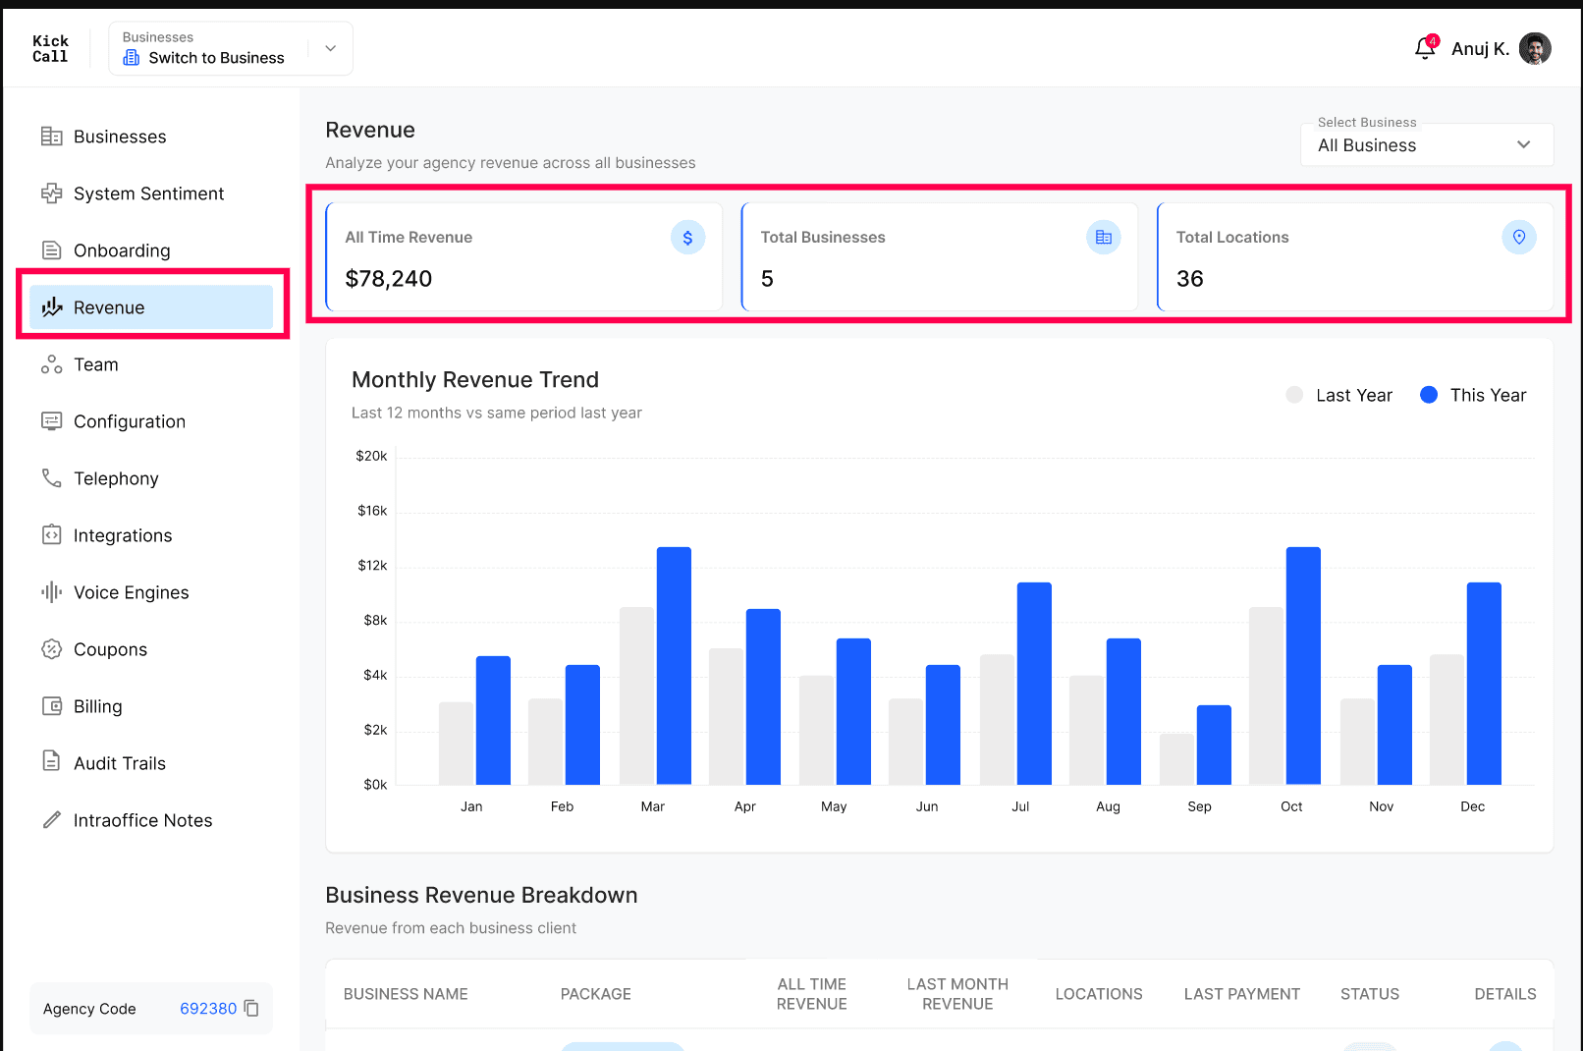Click the Voice Engines waveform icon
The width and height of the screenshot is (1583, 1051).
point(51,592)
